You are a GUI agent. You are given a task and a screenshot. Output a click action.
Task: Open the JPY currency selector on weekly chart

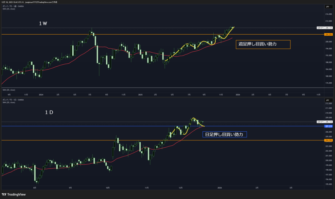click(x=327, y=7)
